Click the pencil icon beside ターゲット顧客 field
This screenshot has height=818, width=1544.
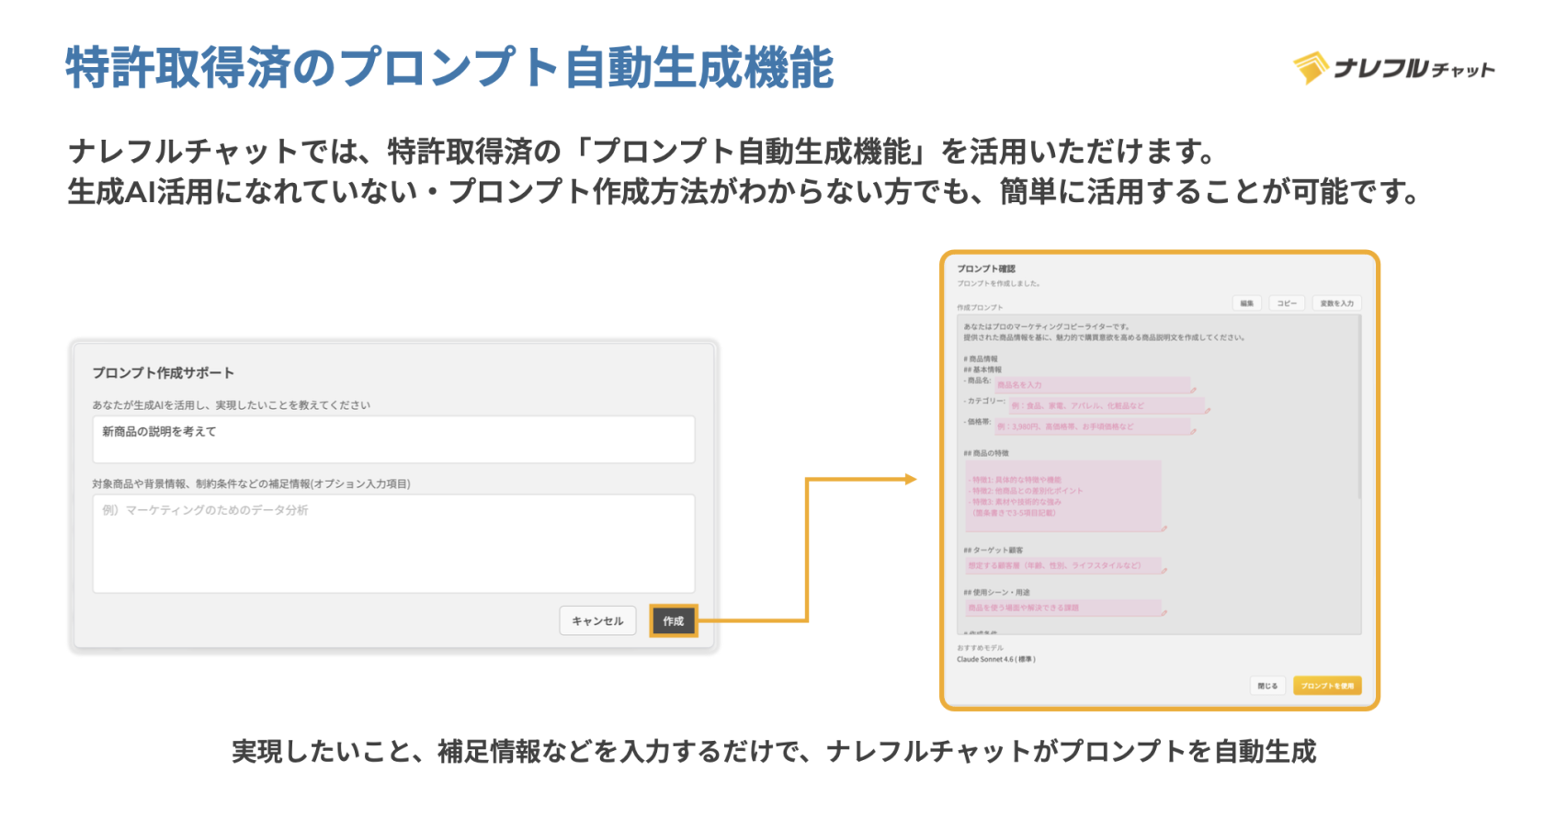tap(1164, 571)
